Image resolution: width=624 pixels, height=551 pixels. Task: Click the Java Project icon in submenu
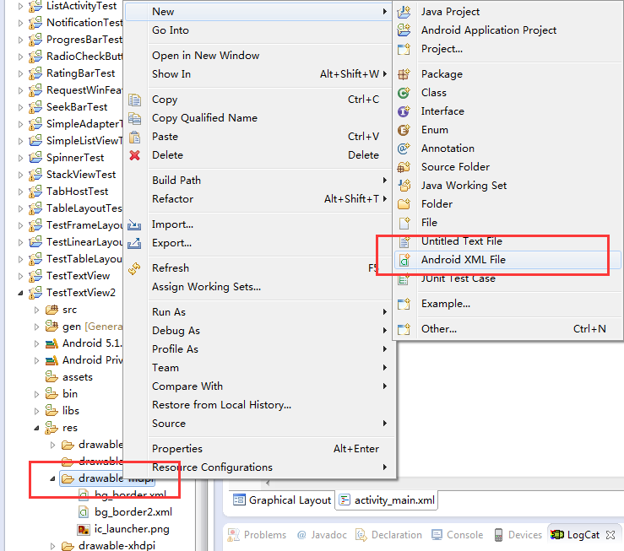[x=404, y=12]
